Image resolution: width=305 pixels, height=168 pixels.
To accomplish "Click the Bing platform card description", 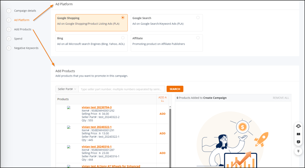I will [91, 44].
